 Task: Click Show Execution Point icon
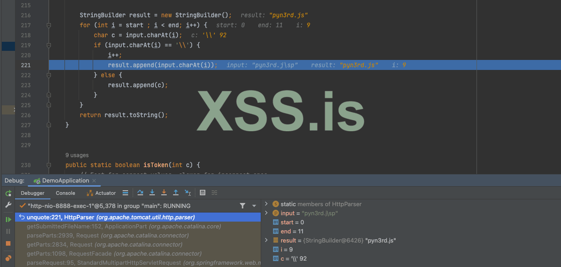pyautogui.click(x=125, y=193)
